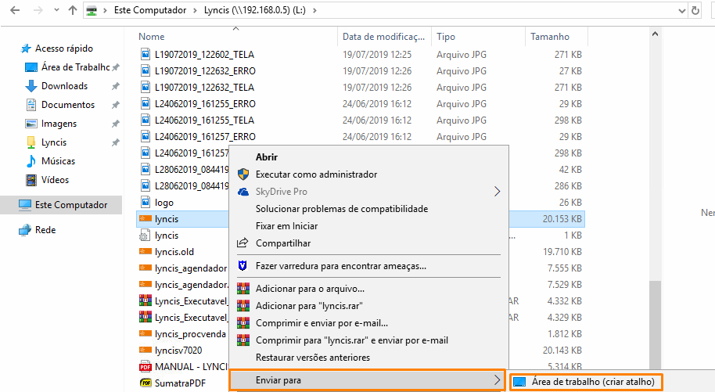Select Este Computador in navigation pane
The width and height of the screenshot is (715, 392).
point(70,205)
